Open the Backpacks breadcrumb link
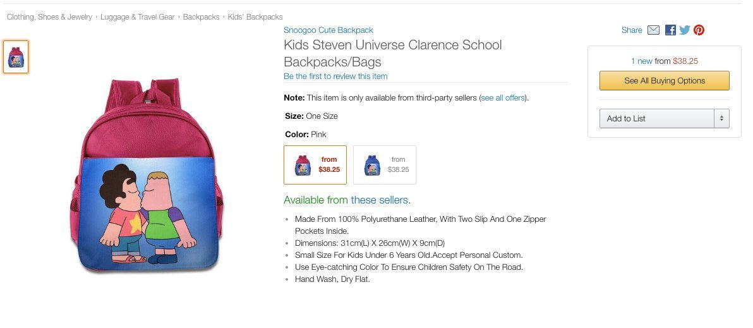Screen dimensions: 753x328 pyautogui.click(x=202, y=17)
